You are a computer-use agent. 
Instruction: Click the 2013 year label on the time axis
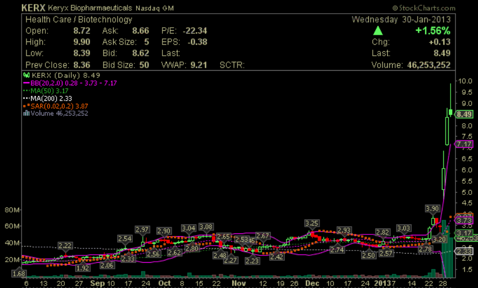point(383,283)
